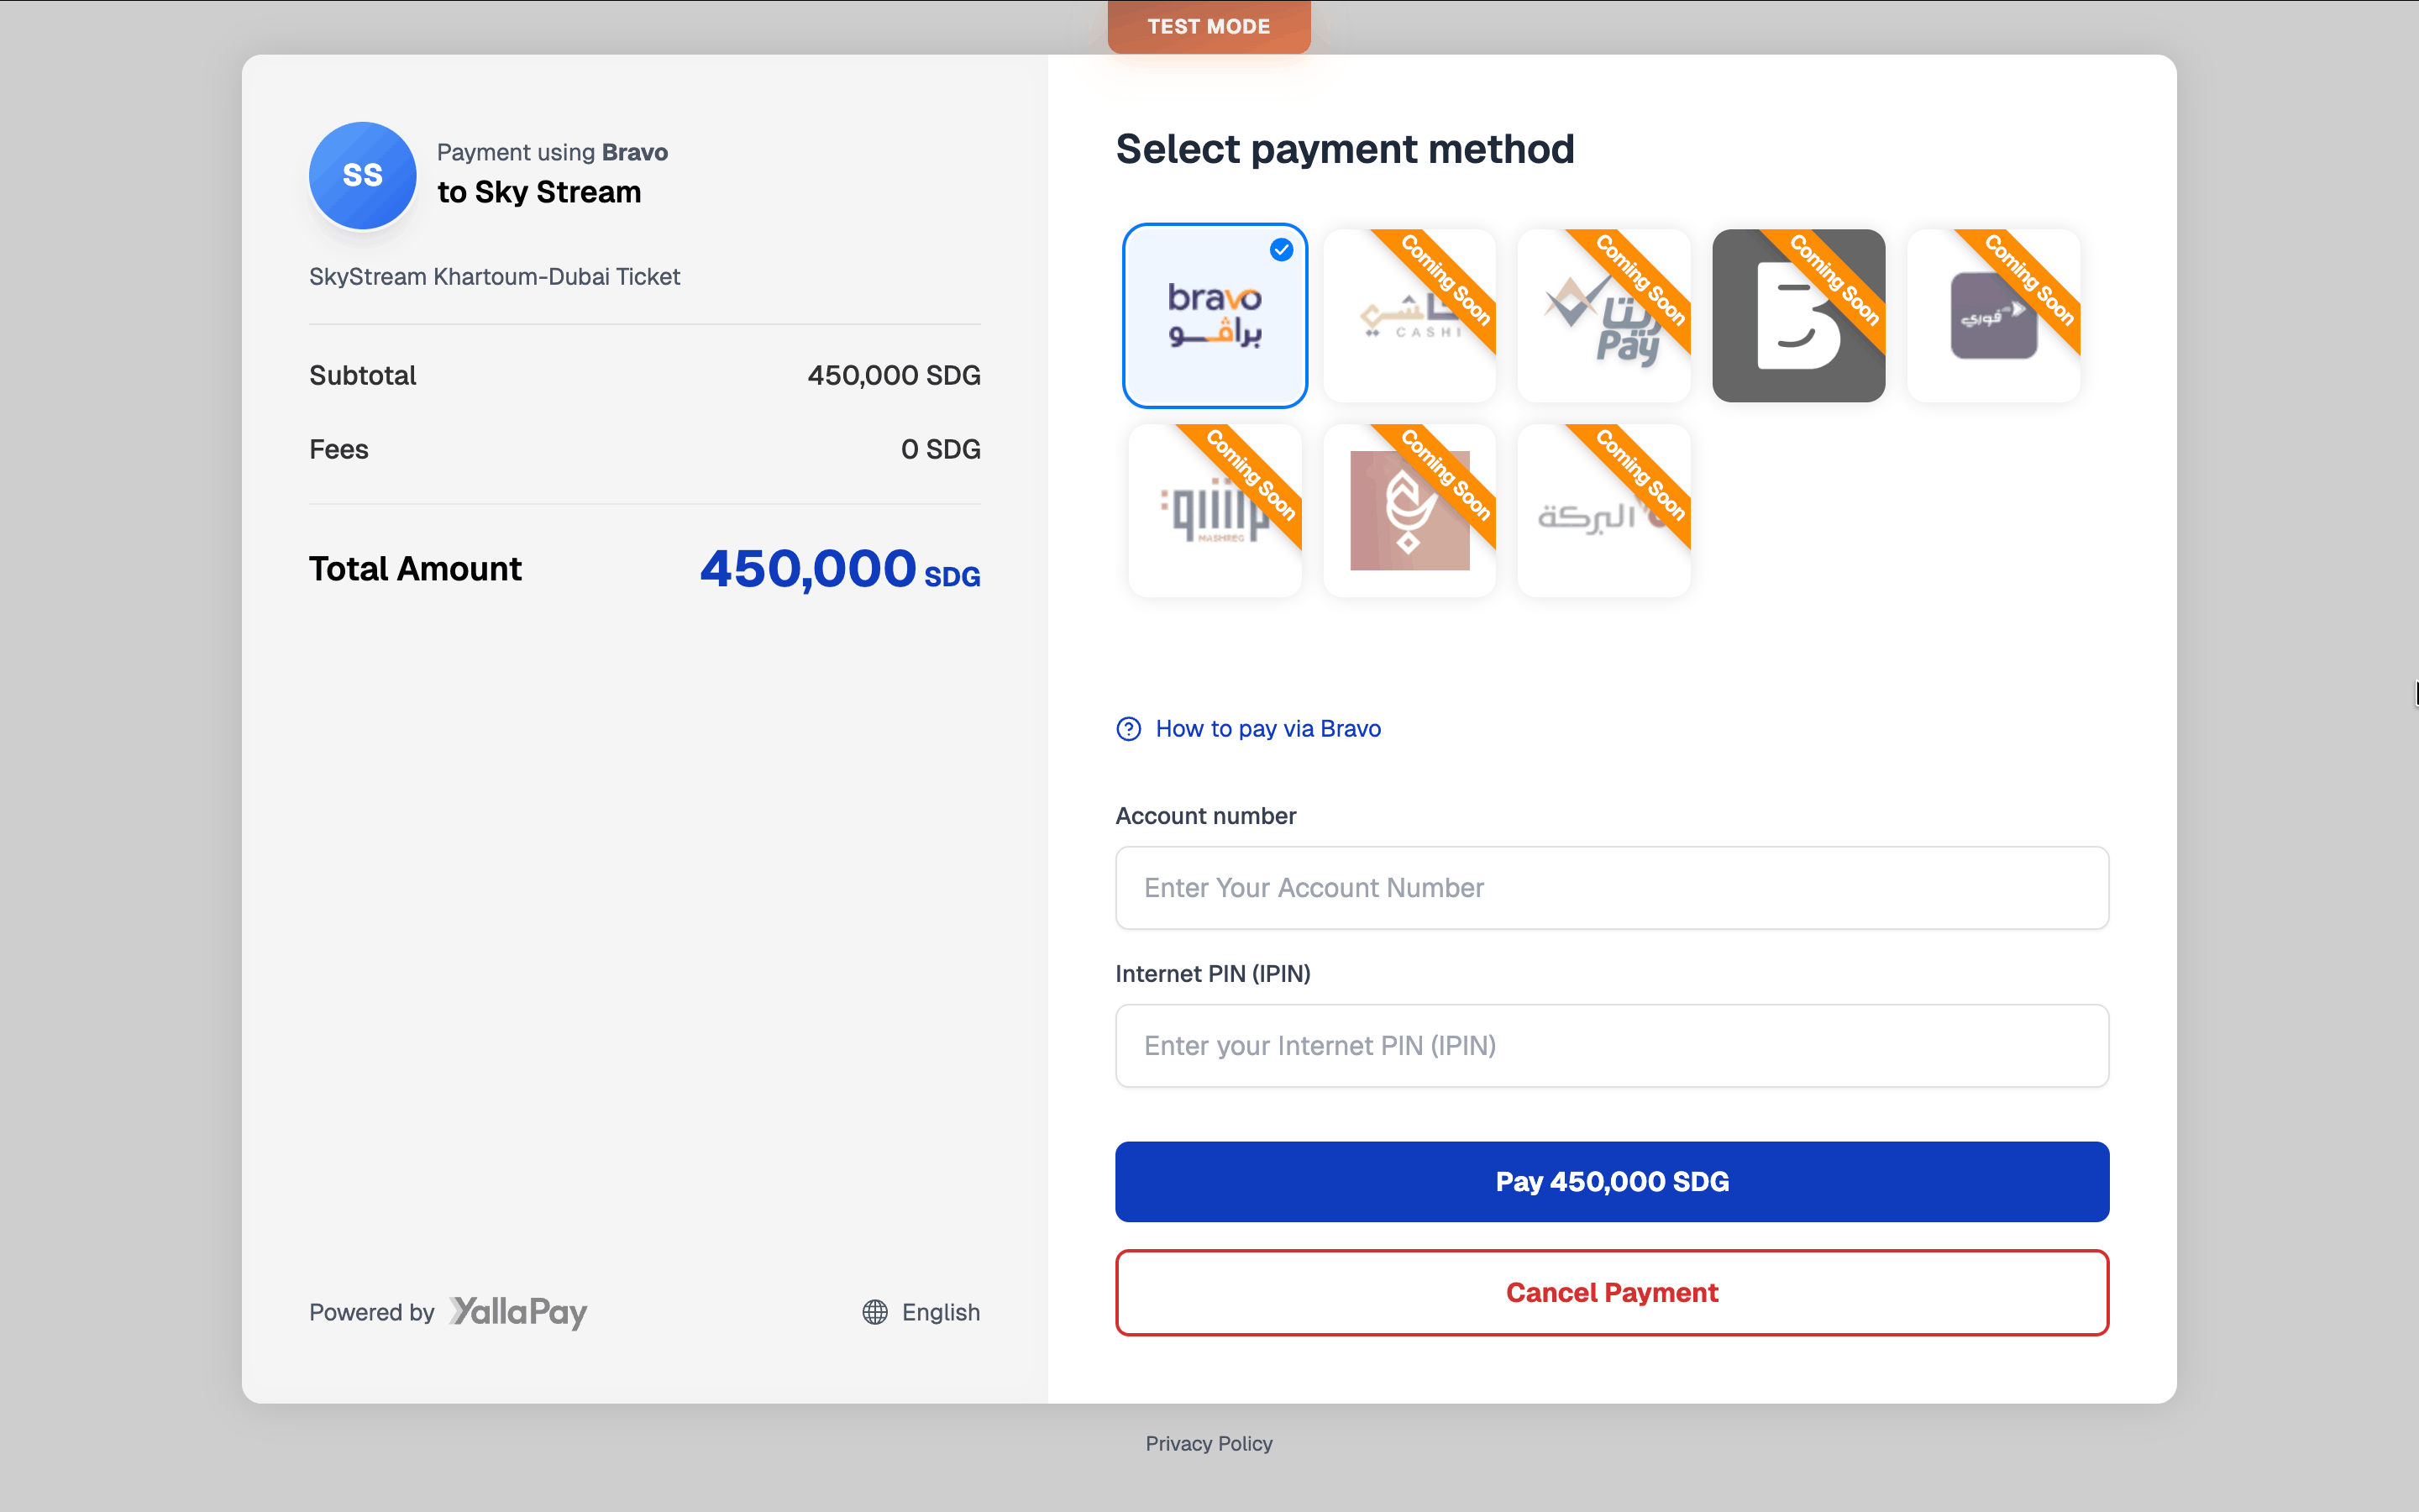Select the dark B logo payment method
Viewport: 2419px width, 1512px height.
tap(1797, 316)
